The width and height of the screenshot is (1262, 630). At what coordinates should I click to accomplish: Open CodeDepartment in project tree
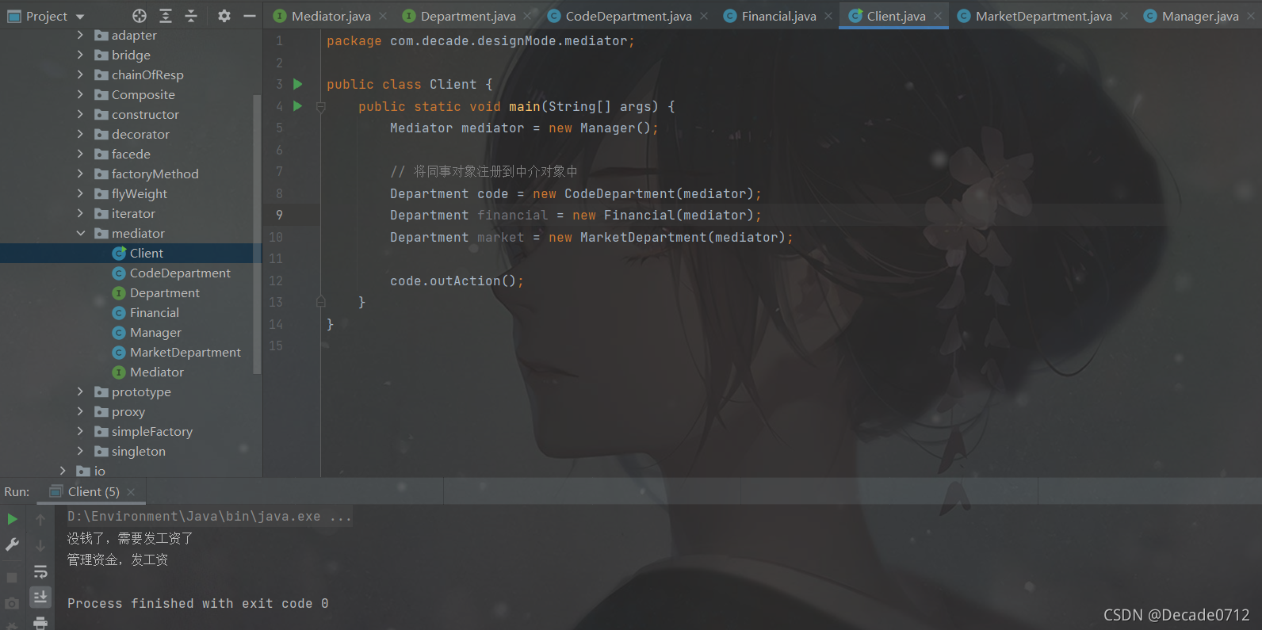click(180, 273)
